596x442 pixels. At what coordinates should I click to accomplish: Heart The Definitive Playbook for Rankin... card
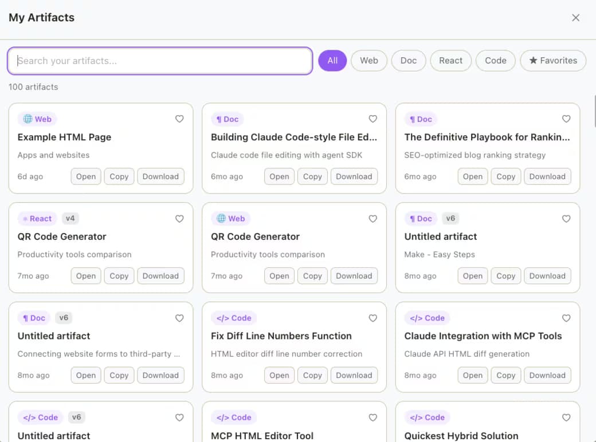566,119
